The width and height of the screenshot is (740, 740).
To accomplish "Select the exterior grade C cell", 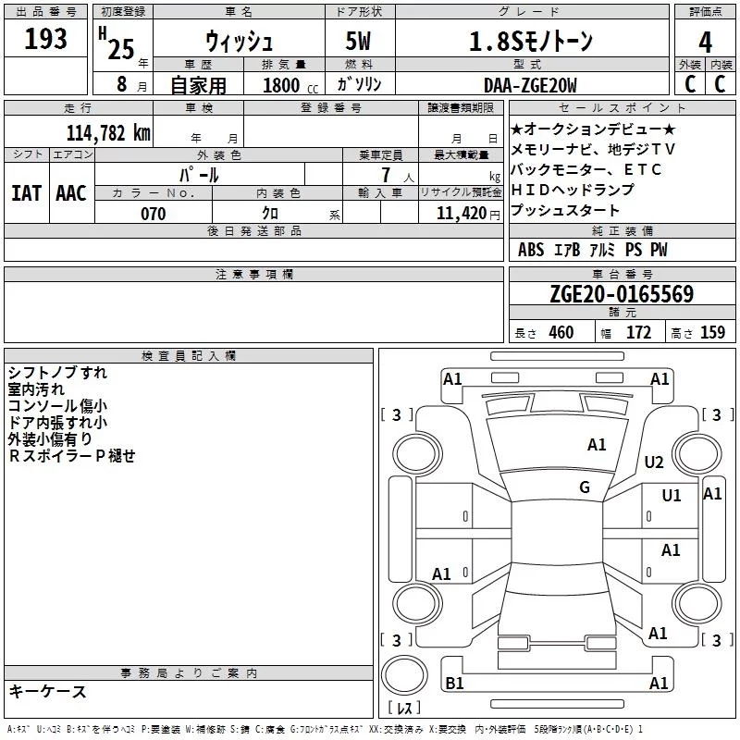I will (x=690, y=83).
